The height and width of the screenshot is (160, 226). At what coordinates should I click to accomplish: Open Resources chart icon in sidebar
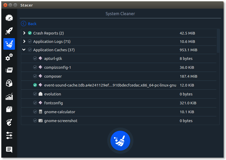point(9,96)
